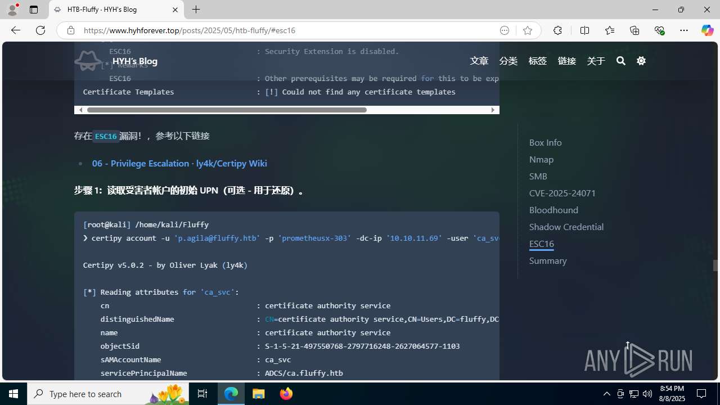Jump to ESC16 section in contents

[542, 244]
